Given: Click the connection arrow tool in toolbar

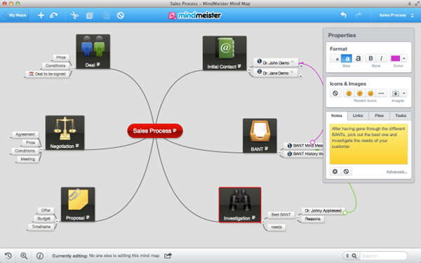Looking at the screenshot, I should pos(54,15).
